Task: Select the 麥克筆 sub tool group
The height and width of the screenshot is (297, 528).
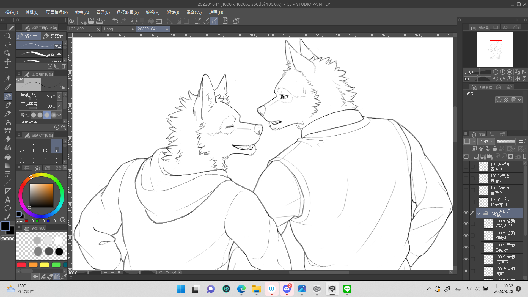Action: [54, 36]
